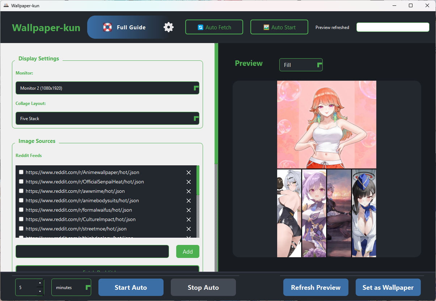Remove the formalwaifus feed with its X

(189, 210)
